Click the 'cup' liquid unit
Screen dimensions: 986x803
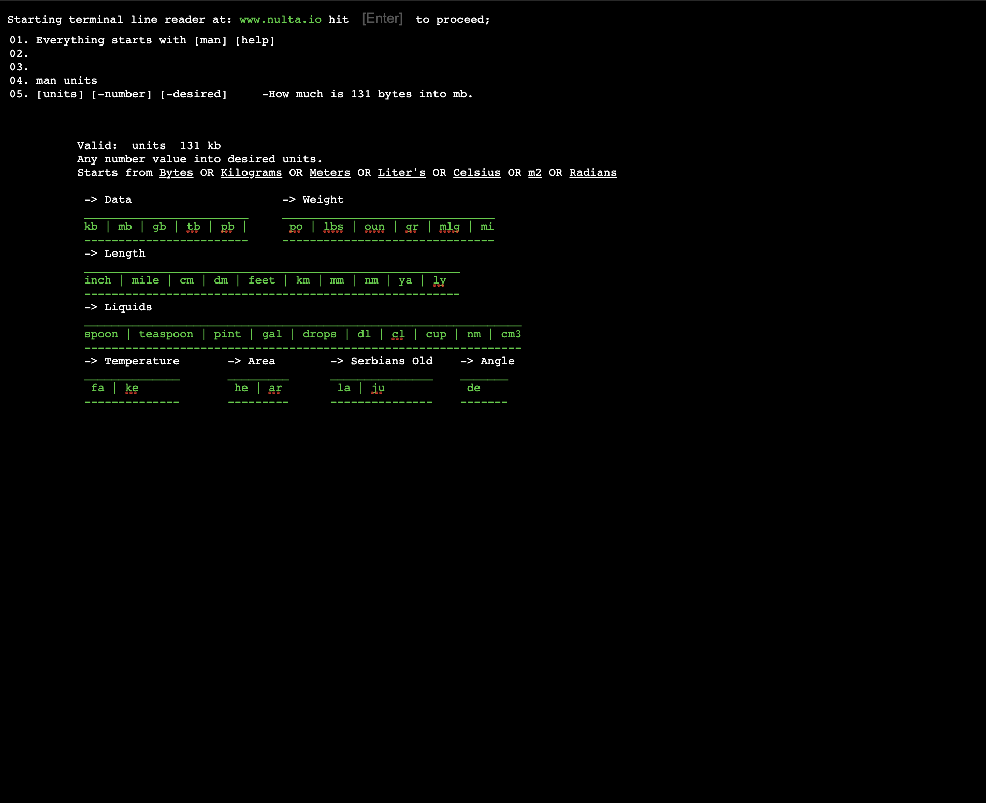pos(436,334)
